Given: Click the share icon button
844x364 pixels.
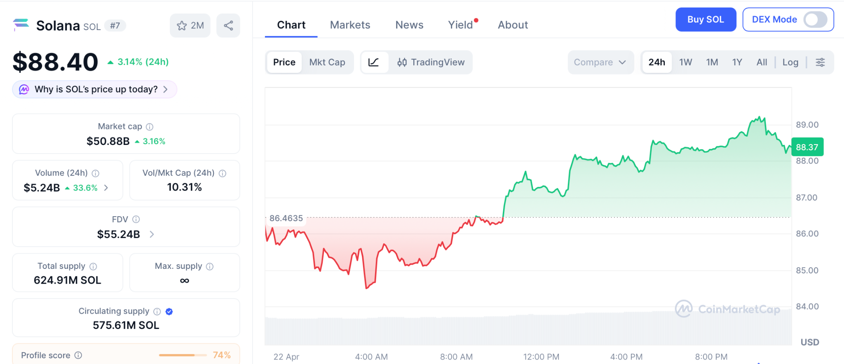Looking at the screenshot, I should tap(228, 26).
